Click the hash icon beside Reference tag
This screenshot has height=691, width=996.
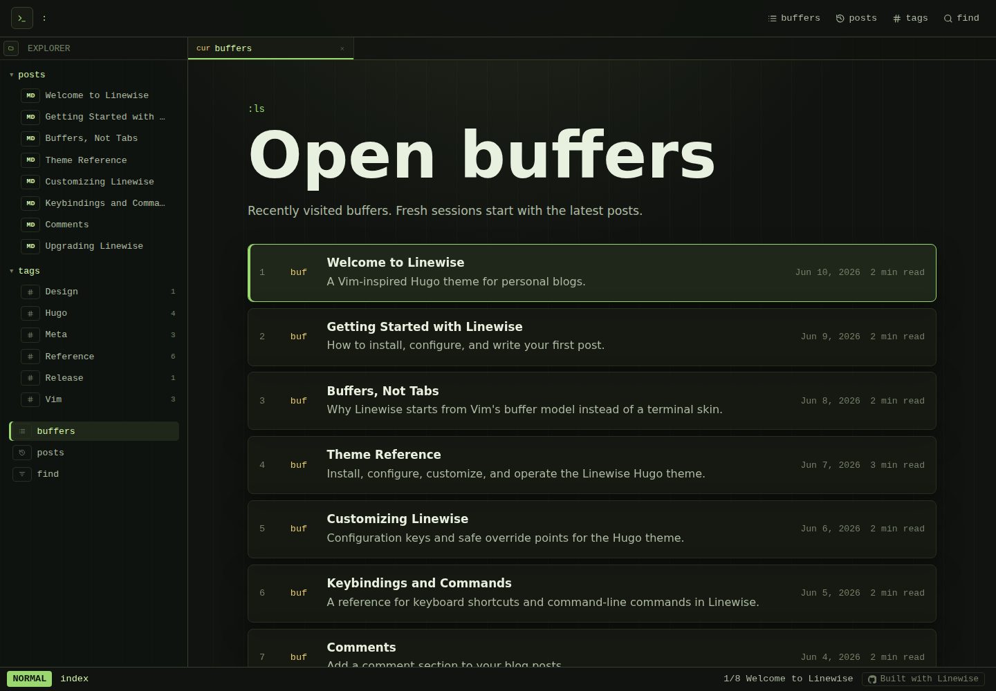[x=30, y=357]
